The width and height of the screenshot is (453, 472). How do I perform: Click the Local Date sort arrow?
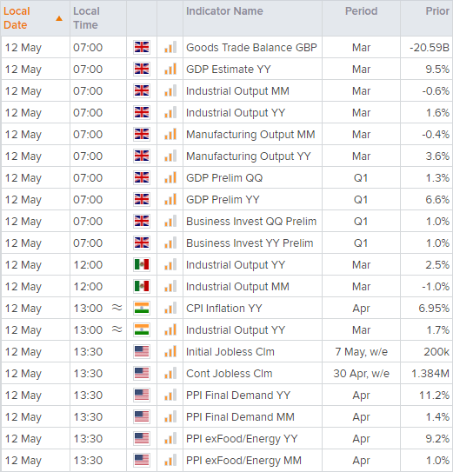59,18
